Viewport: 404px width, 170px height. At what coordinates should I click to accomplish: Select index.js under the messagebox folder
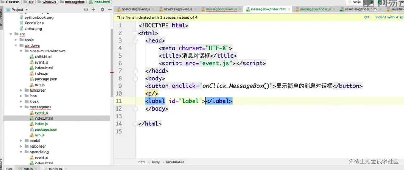coord(41,124)
